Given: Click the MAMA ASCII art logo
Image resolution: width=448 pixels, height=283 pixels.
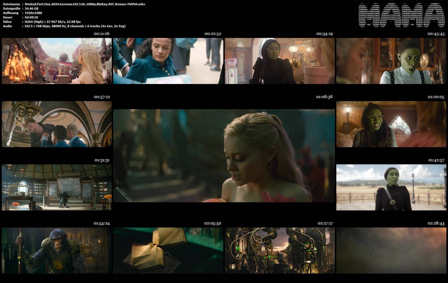Looking at the screenshot, I should 402,15.
